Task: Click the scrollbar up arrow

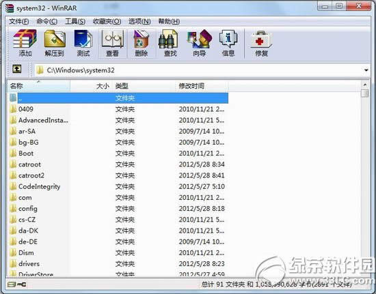Action: [365, 85]
